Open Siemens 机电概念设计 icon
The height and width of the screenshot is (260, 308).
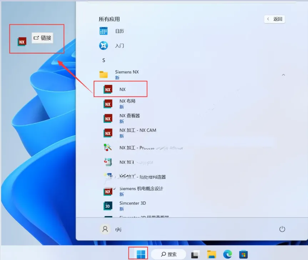pyautogui.click(x=108, y=191)
